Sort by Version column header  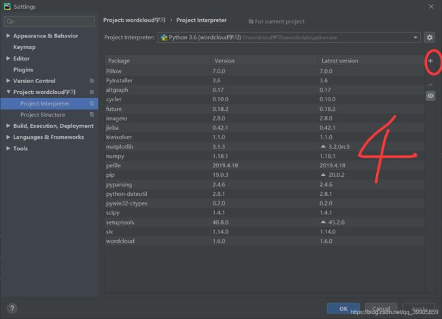(265, 61)
